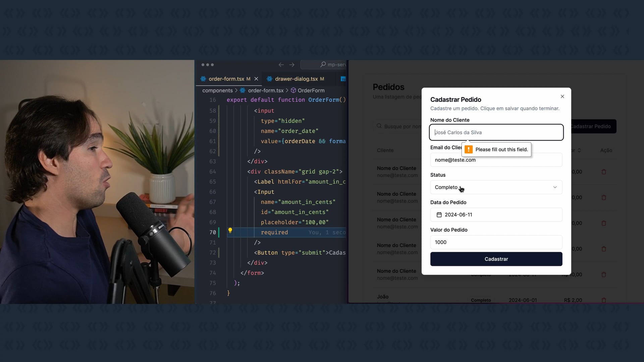The image size is (644, 362).
Task: Focus the Nome do Cliente input
Action: (x=496, y=132)
